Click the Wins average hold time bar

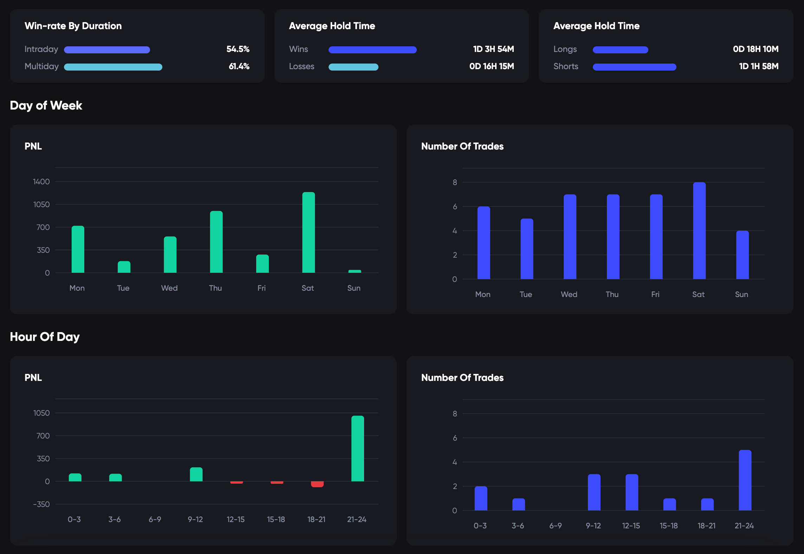tap(372, 50)
